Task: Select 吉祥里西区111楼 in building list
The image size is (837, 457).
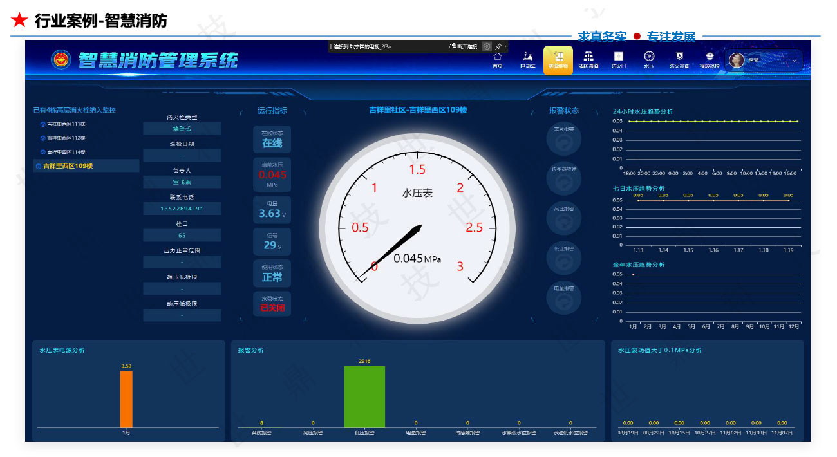Action: (x=62, y=124)
